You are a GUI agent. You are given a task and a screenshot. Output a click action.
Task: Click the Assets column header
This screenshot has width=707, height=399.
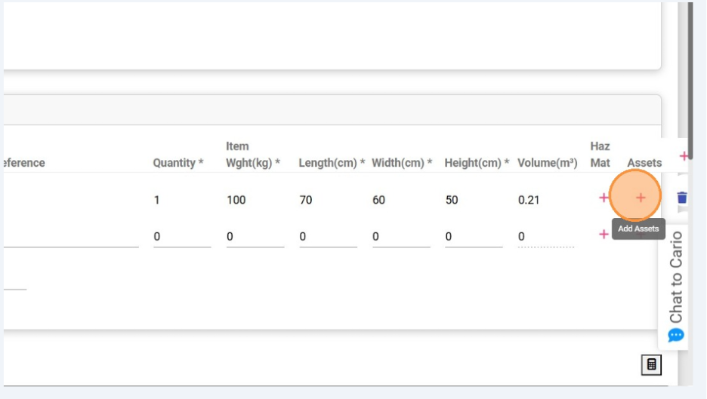[x=644, y=163]
